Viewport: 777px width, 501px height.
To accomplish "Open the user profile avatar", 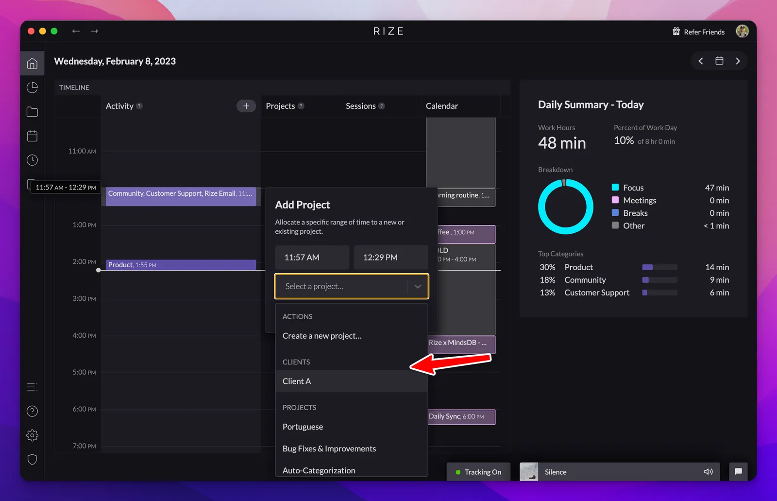I will (x=742, y=31).
